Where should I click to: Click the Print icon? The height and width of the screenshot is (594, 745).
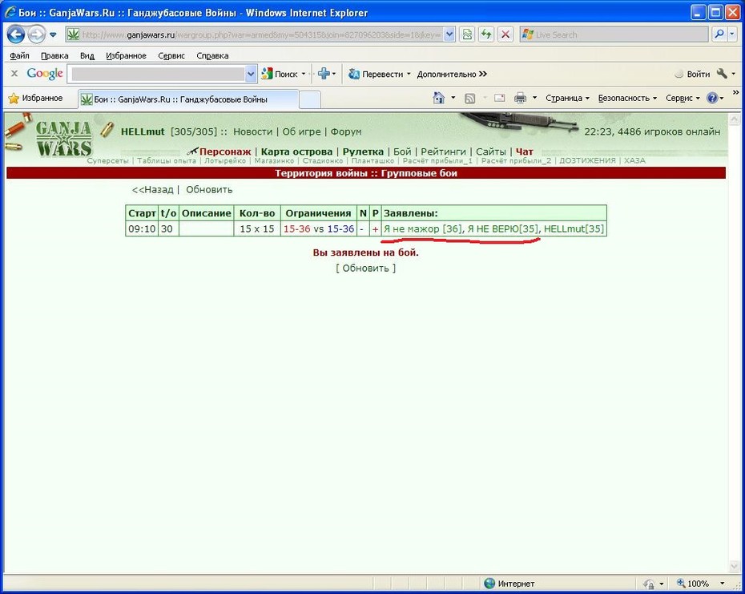pos(520,98)
